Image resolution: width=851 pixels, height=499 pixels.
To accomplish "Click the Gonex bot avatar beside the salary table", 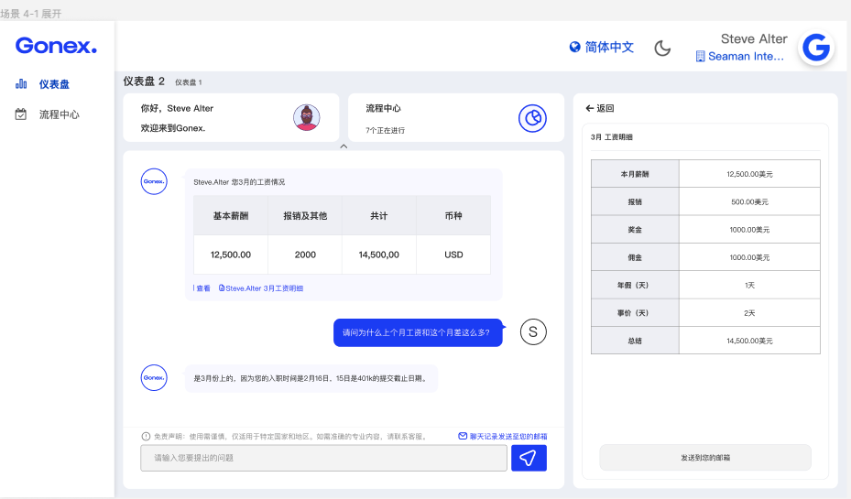I will click(x=154, y=181).
